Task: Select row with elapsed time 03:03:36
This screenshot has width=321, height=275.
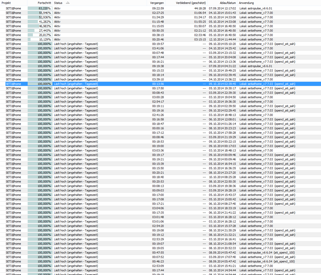Action: [x=160, y=150]
